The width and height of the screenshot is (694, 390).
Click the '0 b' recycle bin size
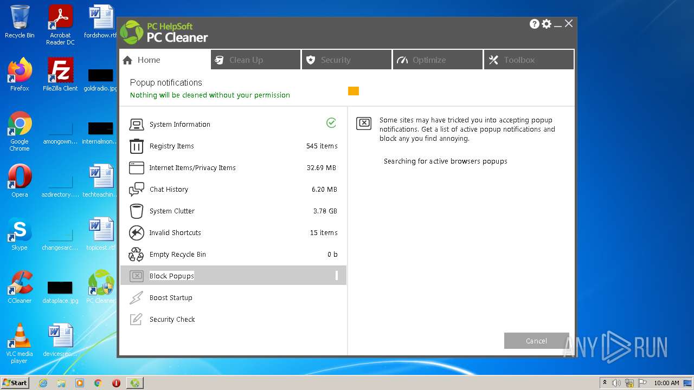(332, 255)
